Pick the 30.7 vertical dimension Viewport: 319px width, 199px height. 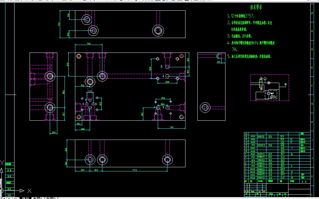click(64, 114)
